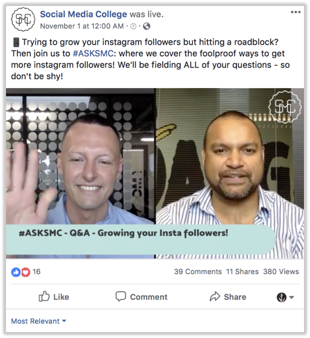The width and height of the screenshot is (310, 338).
Task: Click the #ASKSMC hashtag link
Action: (x=93, y=54)
